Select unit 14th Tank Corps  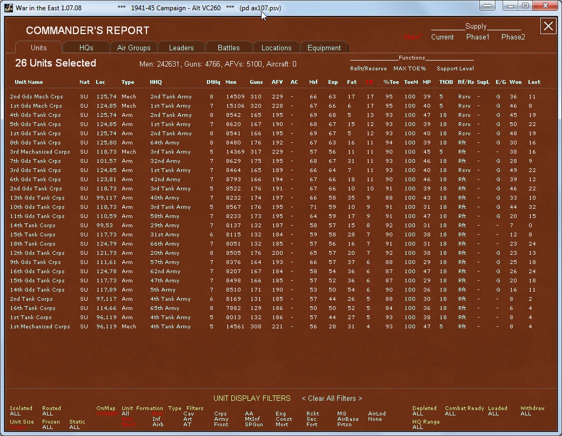tap(32, 226)
